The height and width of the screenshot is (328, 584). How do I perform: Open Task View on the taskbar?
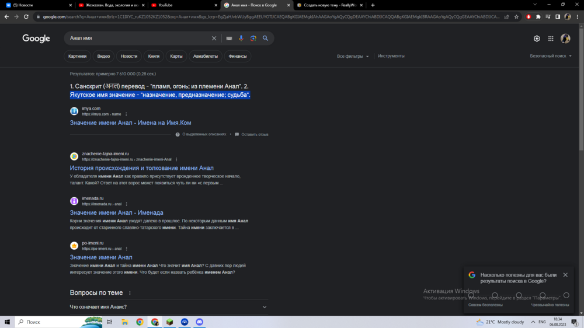click(110, 322)
